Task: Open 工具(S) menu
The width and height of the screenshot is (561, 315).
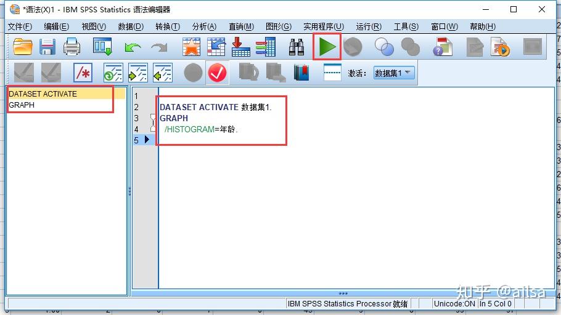Action: pos(406,26)
